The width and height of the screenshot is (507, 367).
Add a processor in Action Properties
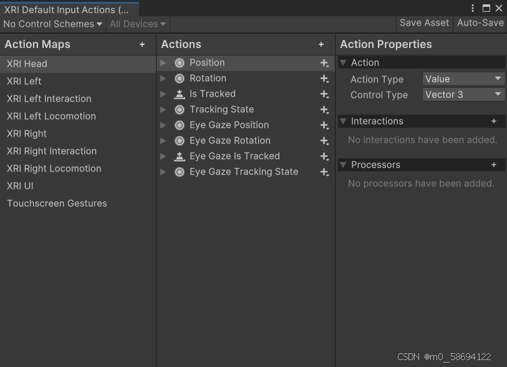[494, 164]
